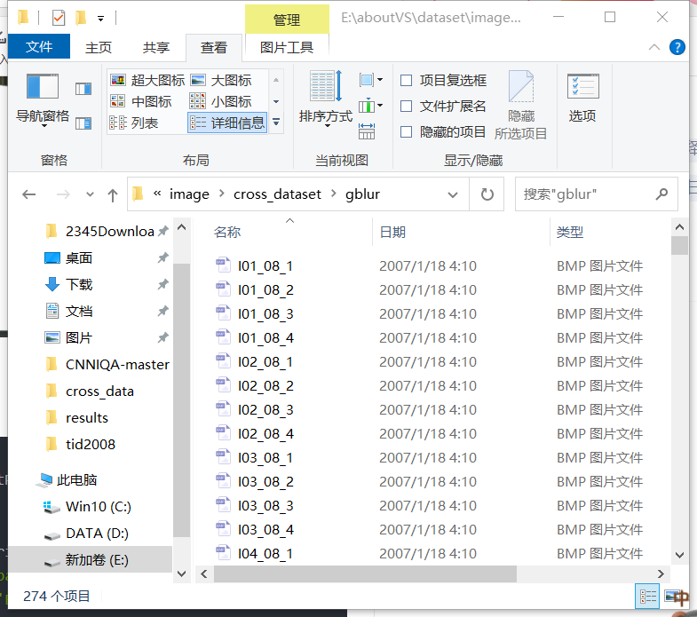The height and width of the screenshot is (617, 697).
Task: Refresh the gblur folder view
Action: pos(487,194)
